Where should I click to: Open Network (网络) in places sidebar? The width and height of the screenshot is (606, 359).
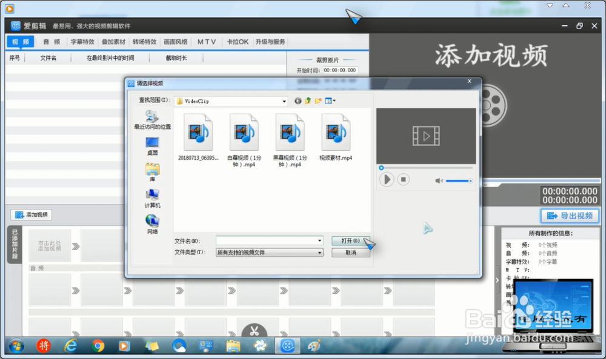pos(152,223)
